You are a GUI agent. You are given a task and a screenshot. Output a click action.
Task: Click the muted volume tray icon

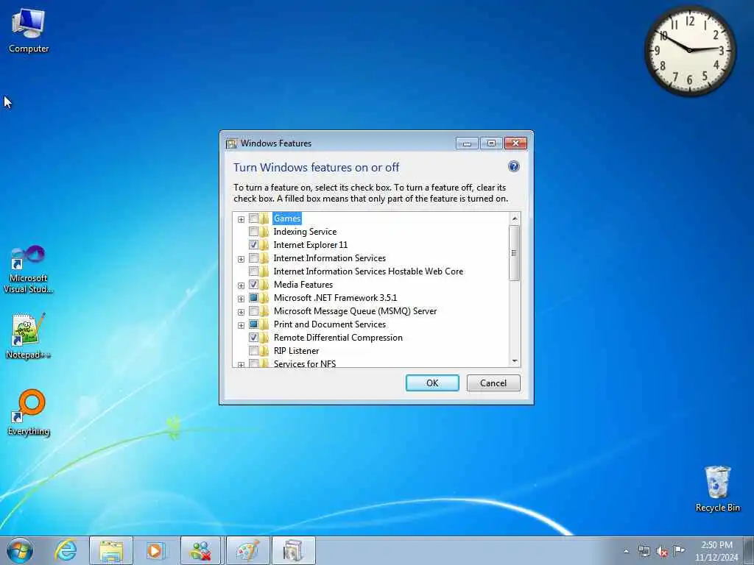click(x=662, y=551)
